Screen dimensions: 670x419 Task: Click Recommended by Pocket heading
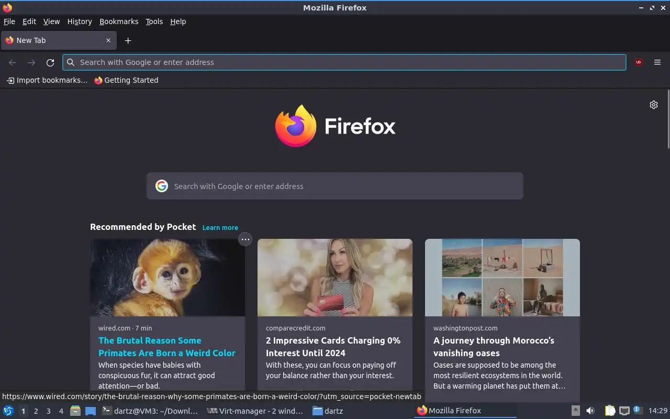click(143, 227)
